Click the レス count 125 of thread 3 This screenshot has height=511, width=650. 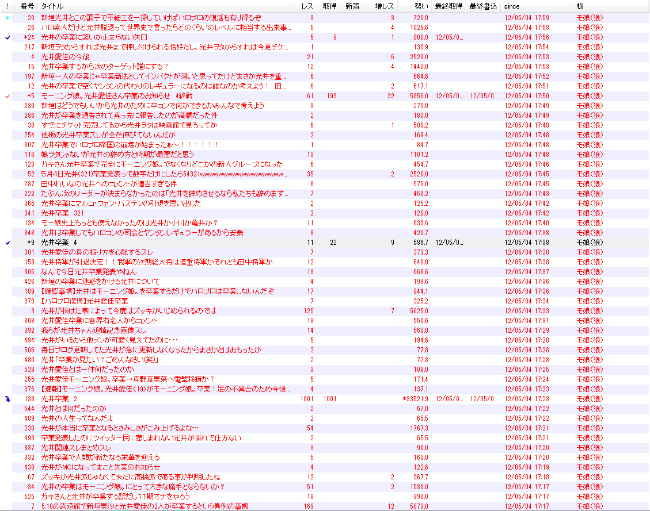(309, 311)
